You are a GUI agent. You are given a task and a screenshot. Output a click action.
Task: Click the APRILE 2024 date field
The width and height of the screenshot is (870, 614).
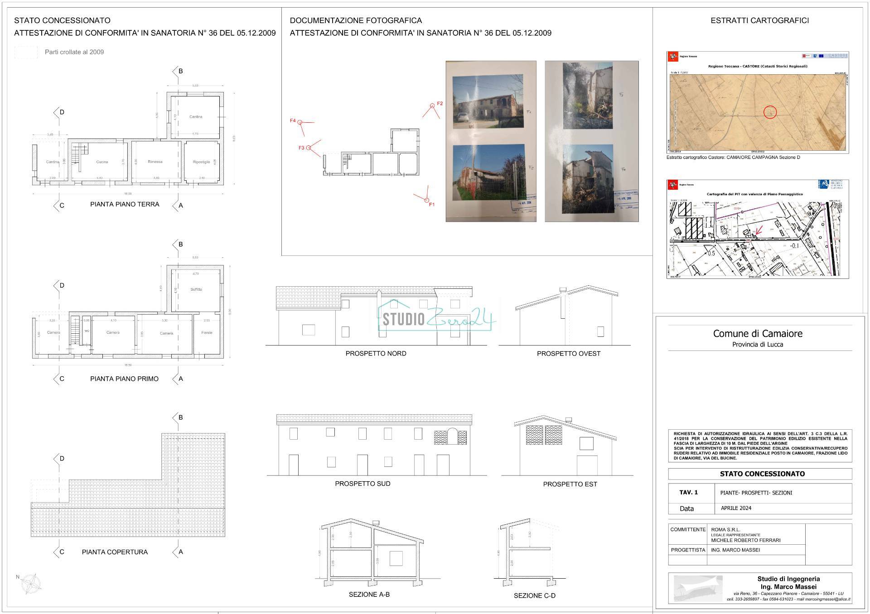(x=736, y=508)
